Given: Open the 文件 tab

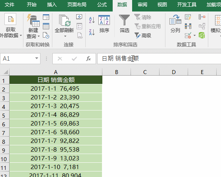Looking at the screenshot, I should click(x=10, y=5).
